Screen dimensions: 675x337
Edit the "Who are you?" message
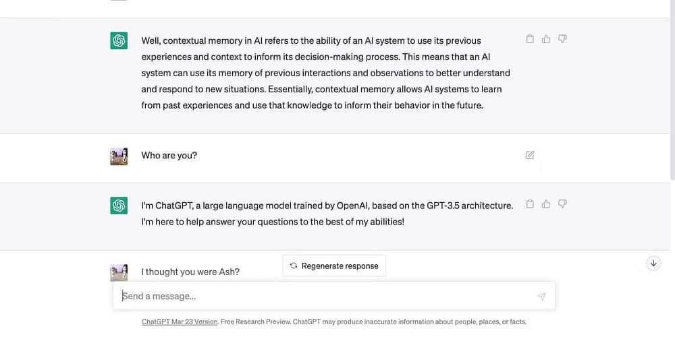point(530,155)
